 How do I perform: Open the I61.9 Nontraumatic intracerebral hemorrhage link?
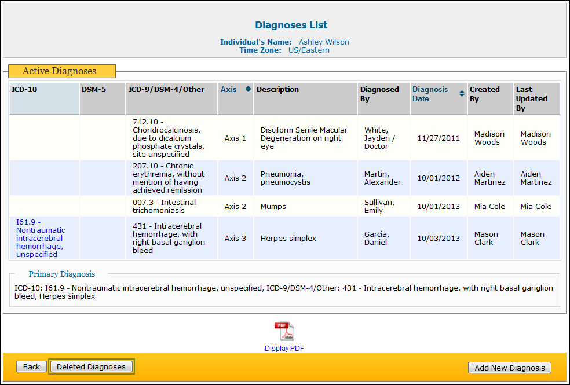(41, 239)
